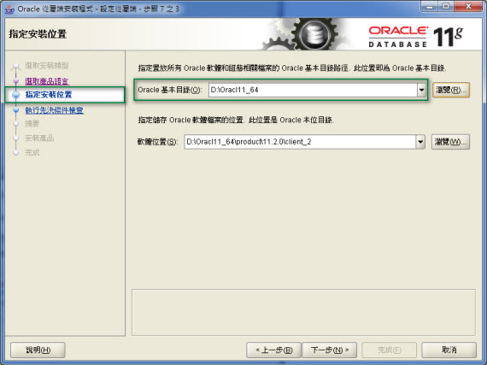Click the Oracle 基本目錄(O) label
This screenshot has height=365, width=487.
coord(169,90)
